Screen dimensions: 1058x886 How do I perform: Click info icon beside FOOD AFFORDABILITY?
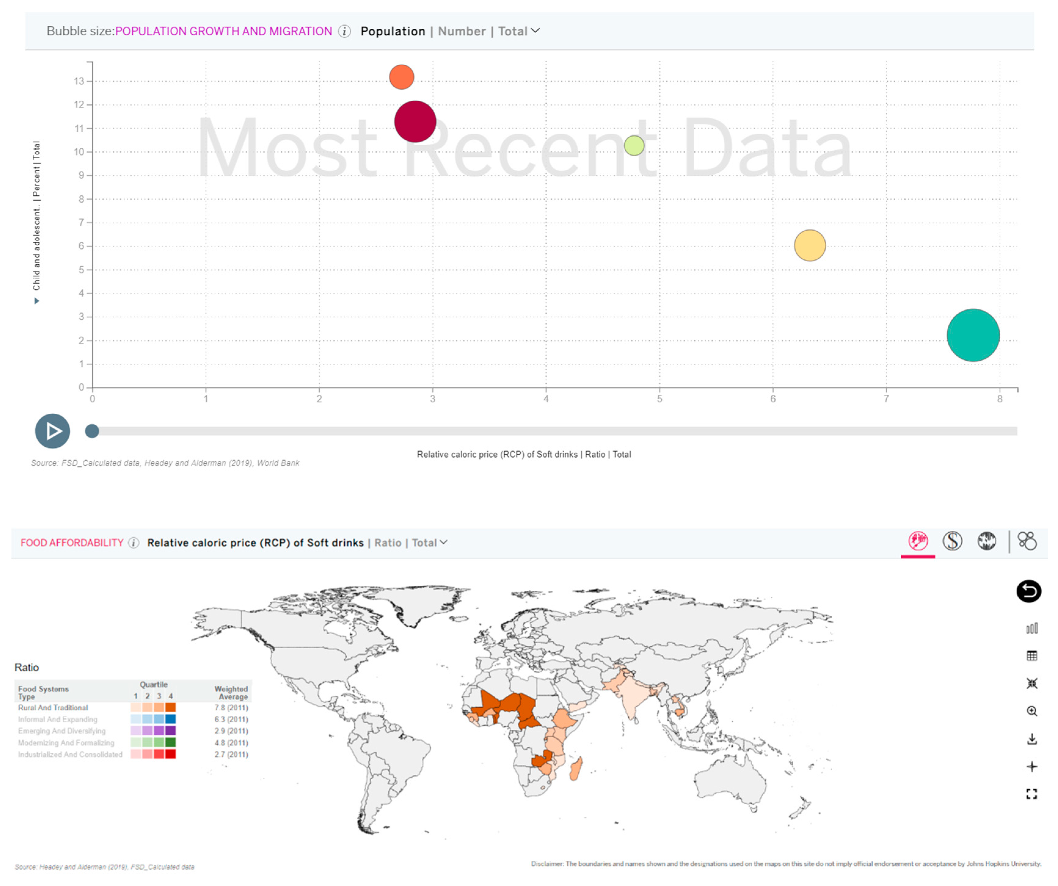[133, 543]
